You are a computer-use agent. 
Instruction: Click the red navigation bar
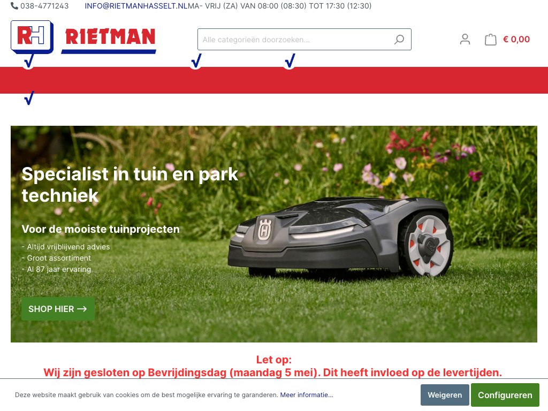274,80
